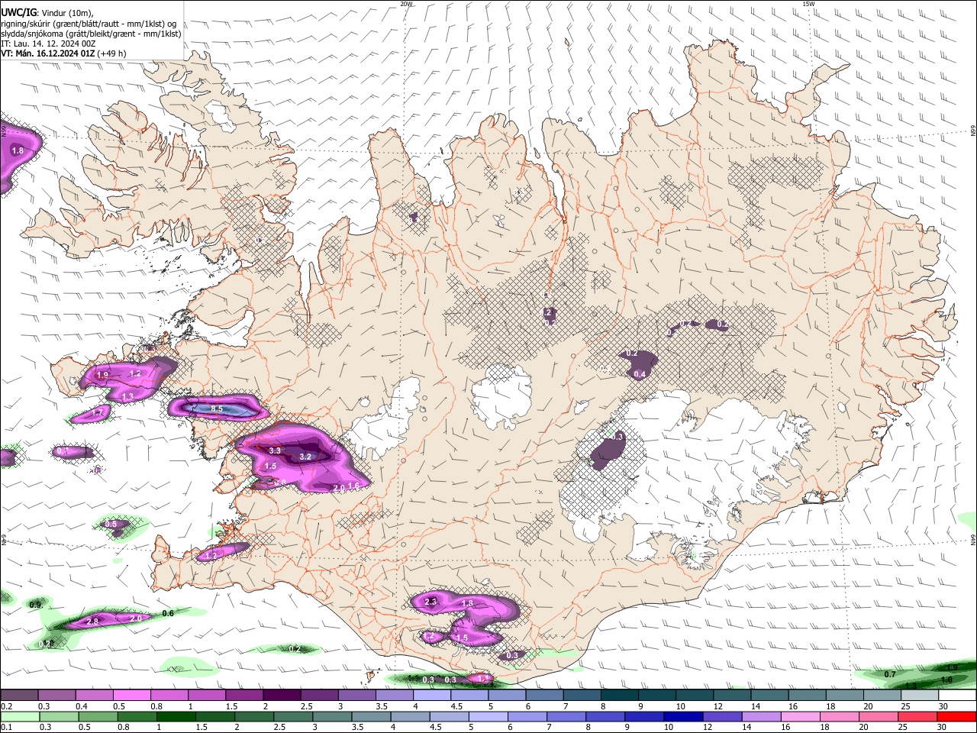Click the '2.8' precipitation value offshore southwest
The height and width of the screenshot is (733, 977).
[x=92, y=622]
